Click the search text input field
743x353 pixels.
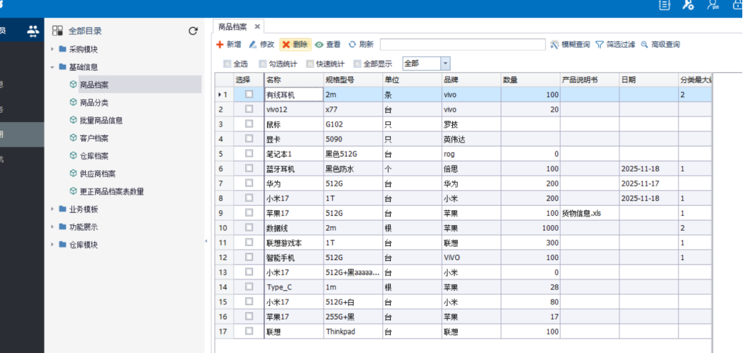pos(462,44)
